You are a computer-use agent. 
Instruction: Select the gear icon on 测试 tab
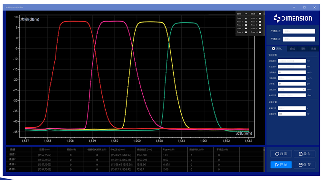(x=273, y=49)
